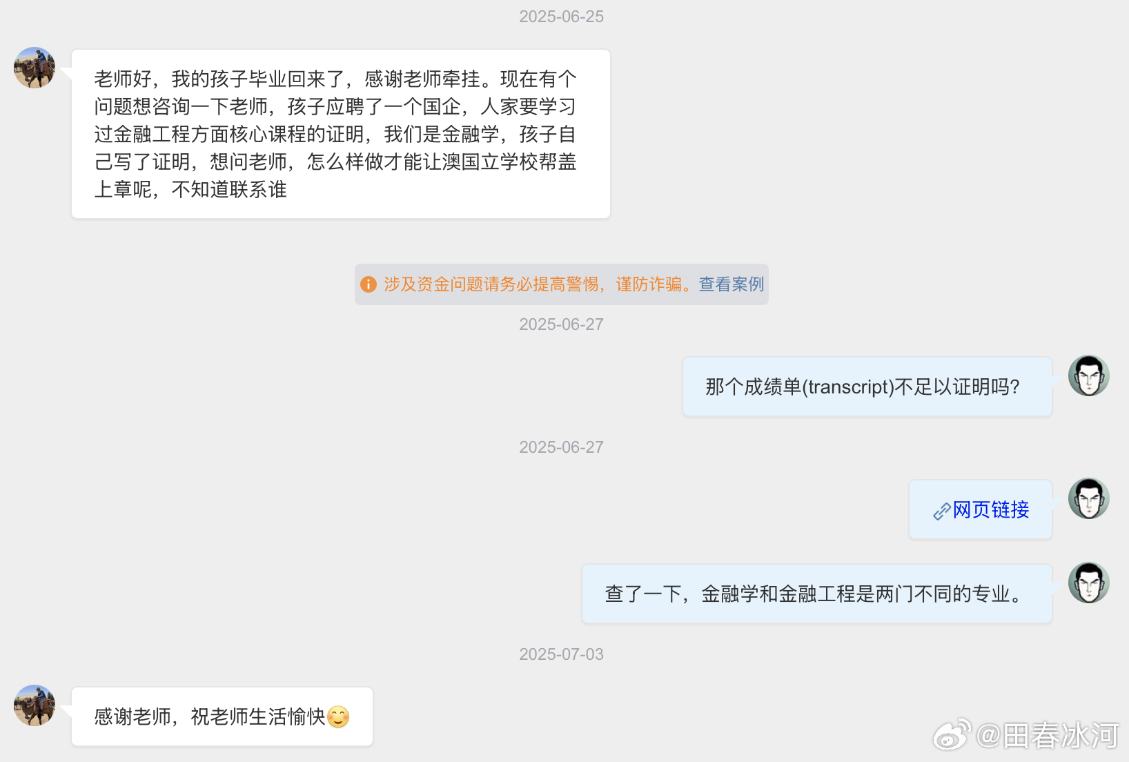Click the cartoon face avatar beside the 网页链接 bubble
This screenshot has width=1129, height=762.
[x=1089, y=498]
